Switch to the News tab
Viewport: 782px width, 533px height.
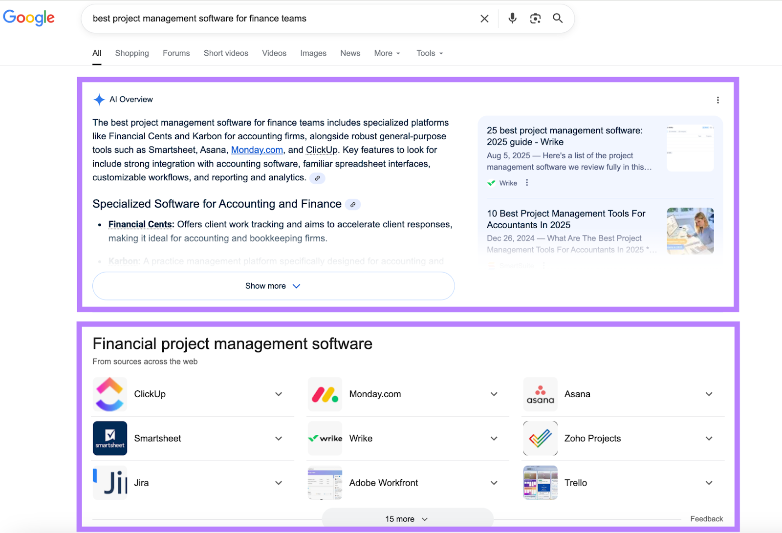tap(349, 53)
